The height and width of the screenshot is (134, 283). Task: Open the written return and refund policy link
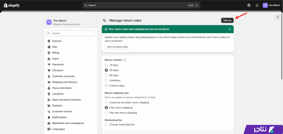(137, 37)
